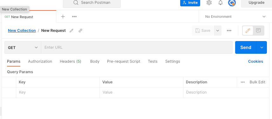Image resolution: width=272 pixels, height=119 pixels.
Task: Open the GET method dropdown
Action: [x=23, y=47]
